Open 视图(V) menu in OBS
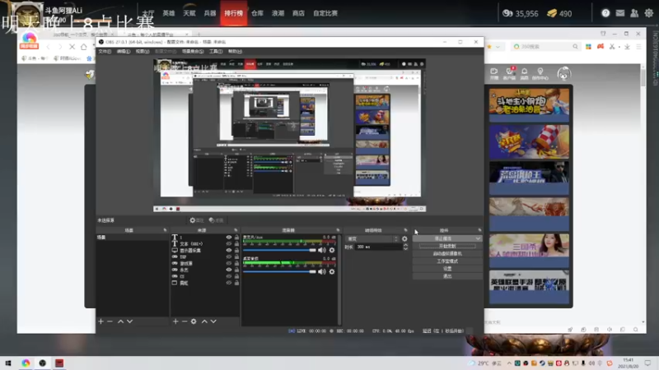This screenshot has height=370, width=659. pos(143,52)
